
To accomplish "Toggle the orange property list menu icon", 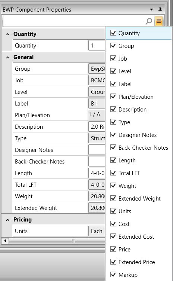I will pos(159,21).
